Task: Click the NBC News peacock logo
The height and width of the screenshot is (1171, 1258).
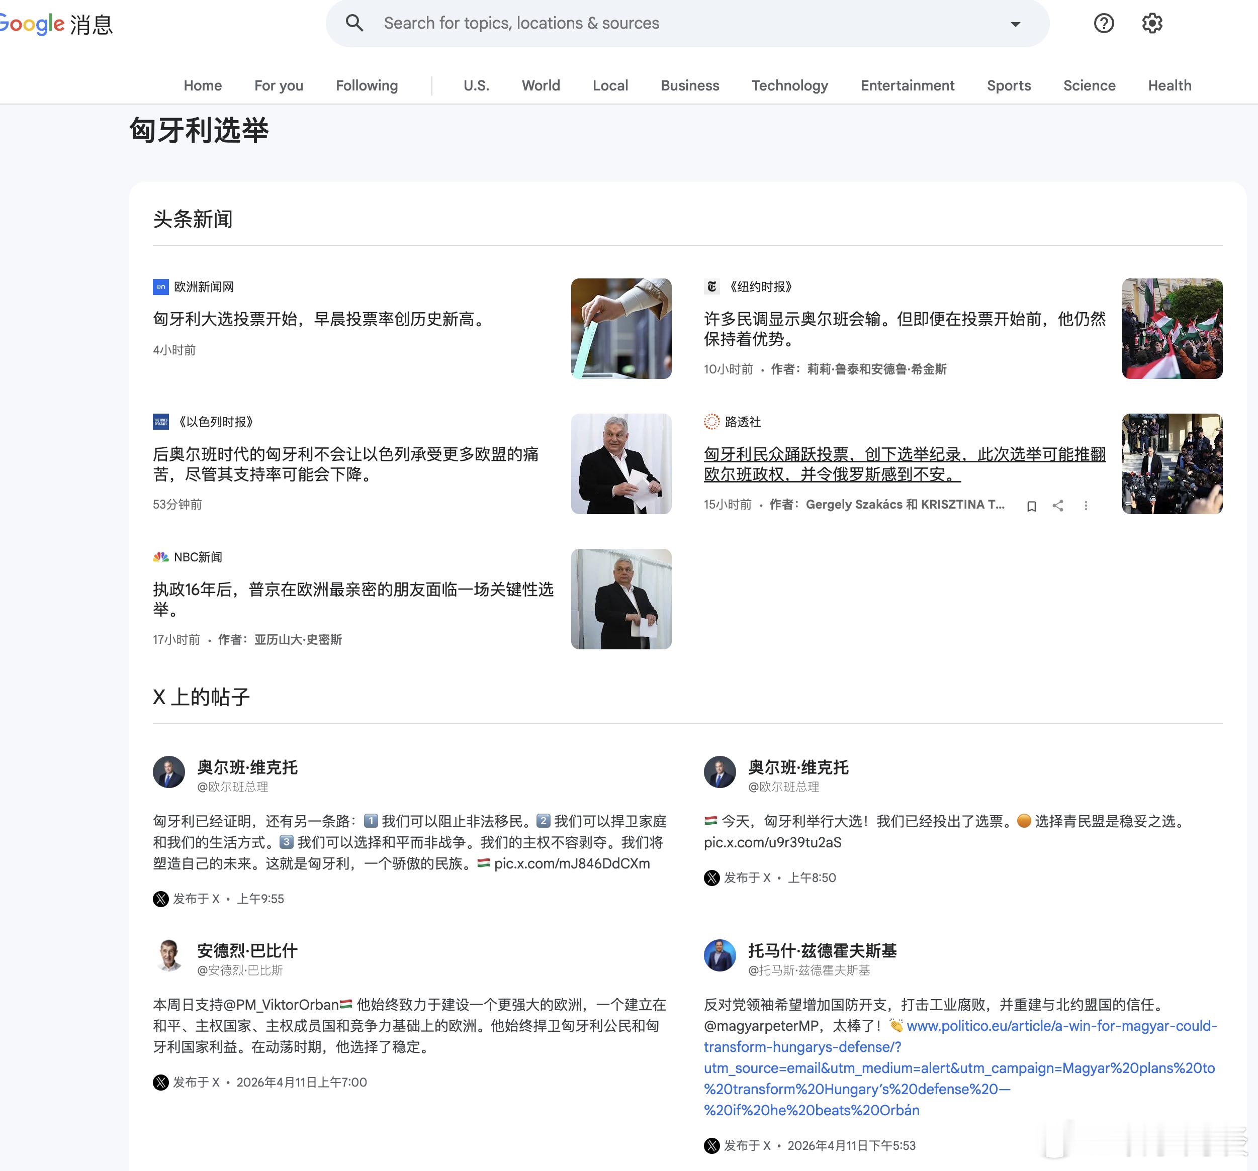Action: point(161,557)
